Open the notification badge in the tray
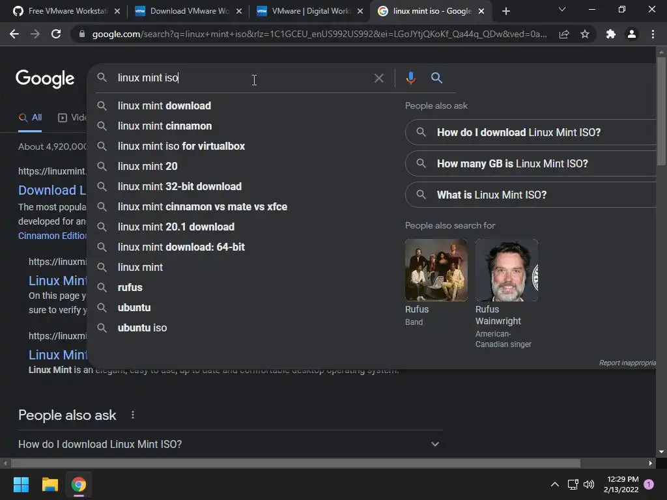 (649, 484)
